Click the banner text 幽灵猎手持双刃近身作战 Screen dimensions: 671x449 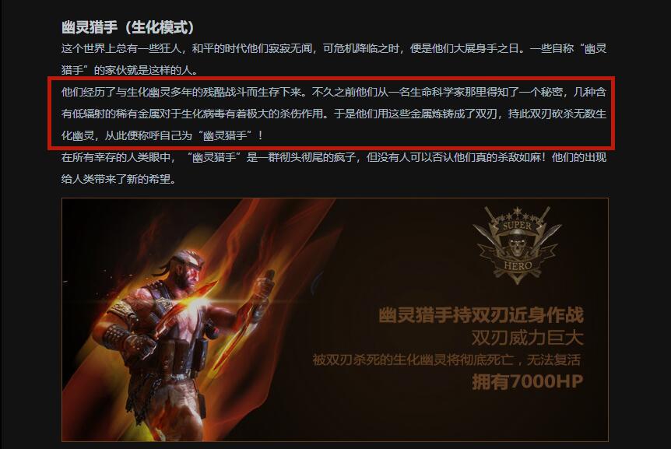[x=480, y=315]
